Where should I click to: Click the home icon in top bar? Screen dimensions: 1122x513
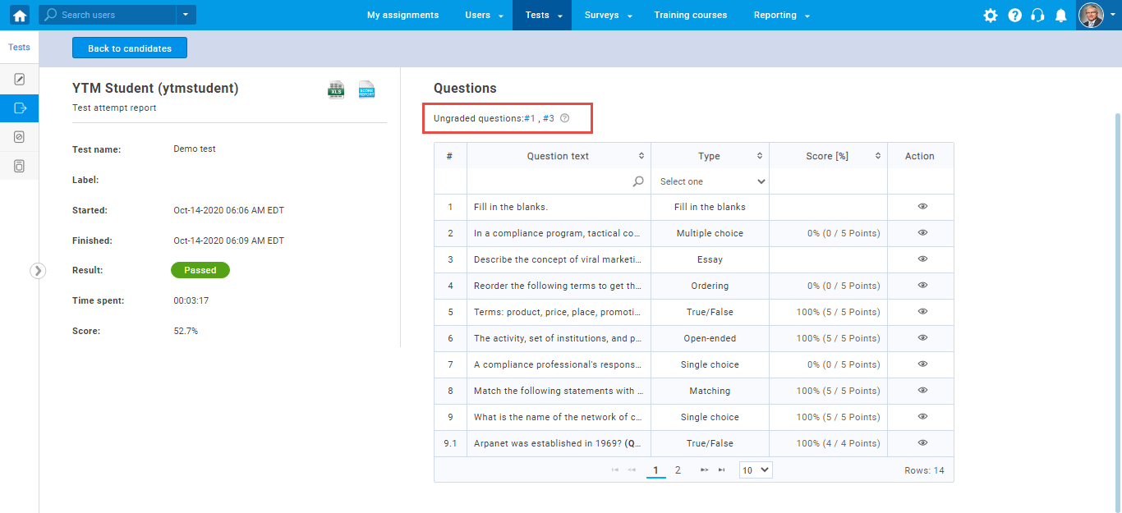[20, 15]
